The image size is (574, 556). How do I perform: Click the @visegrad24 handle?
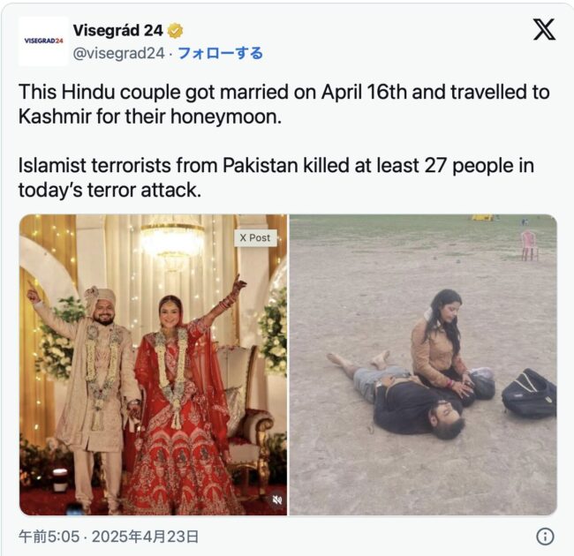(119, 54)
